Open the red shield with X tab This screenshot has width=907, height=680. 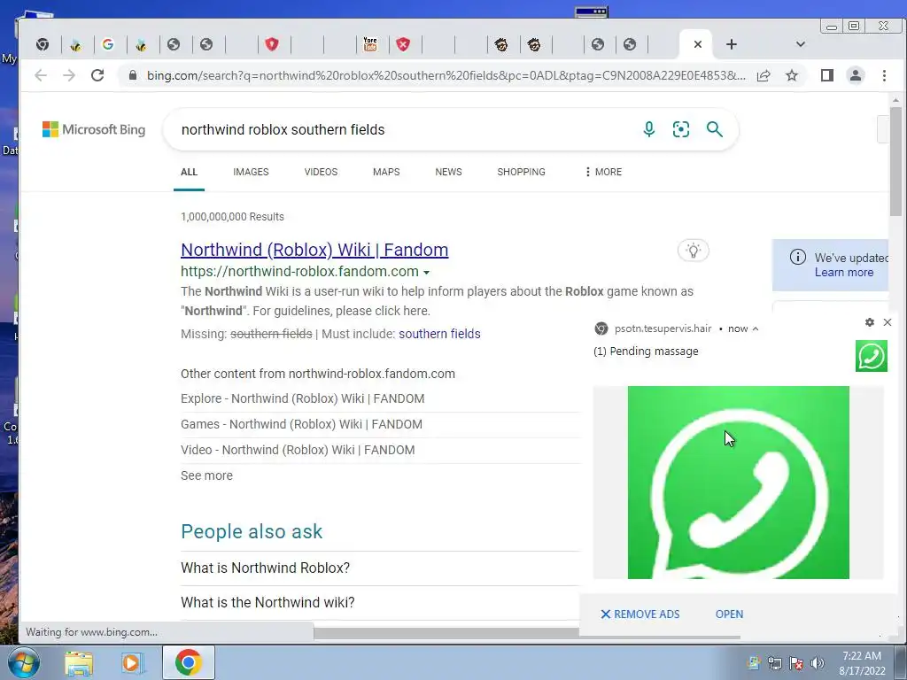point(403,44)
